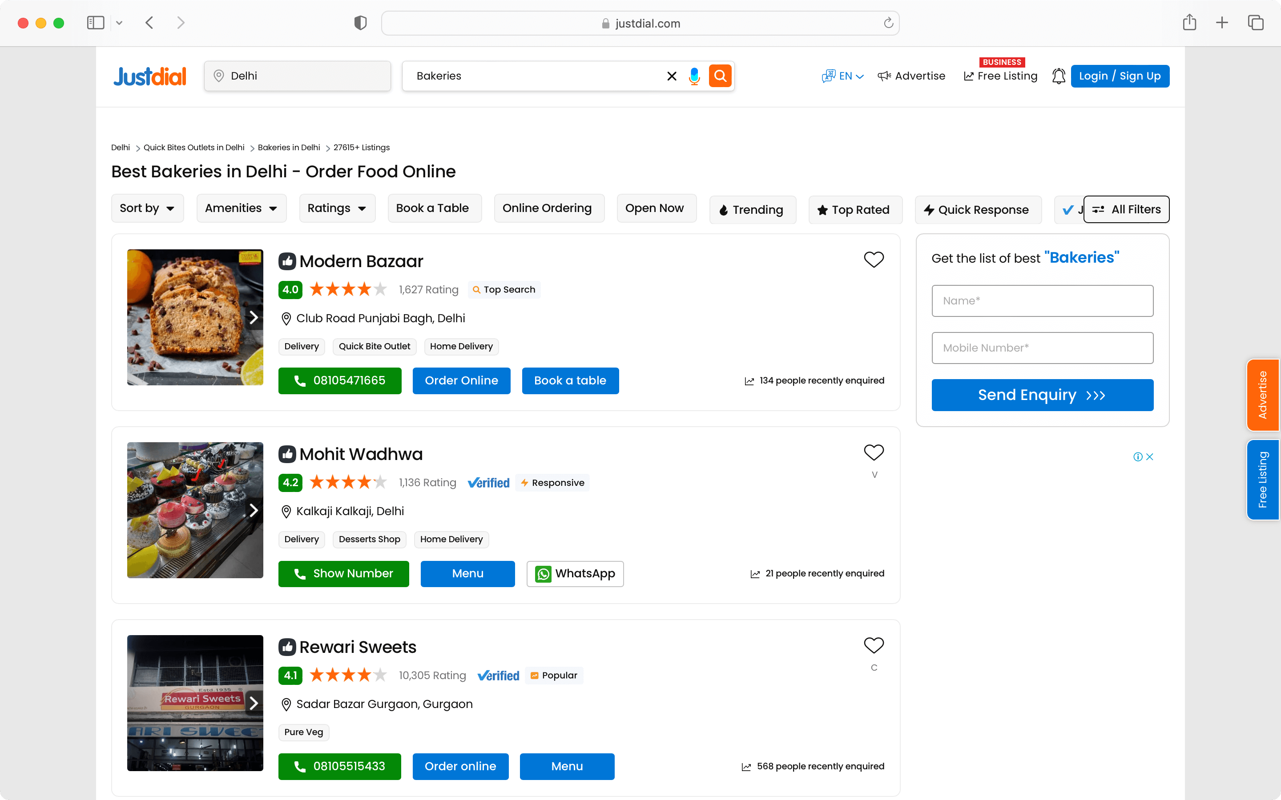The height and width of the screenshot is (800, 1281).
Task: Clear the Bakeries search text with X
Action: [672, 76]
